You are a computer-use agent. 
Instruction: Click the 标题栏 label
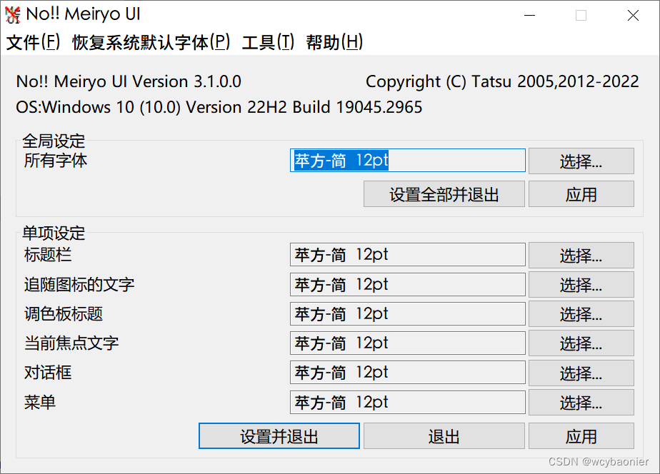coord(48,254)
